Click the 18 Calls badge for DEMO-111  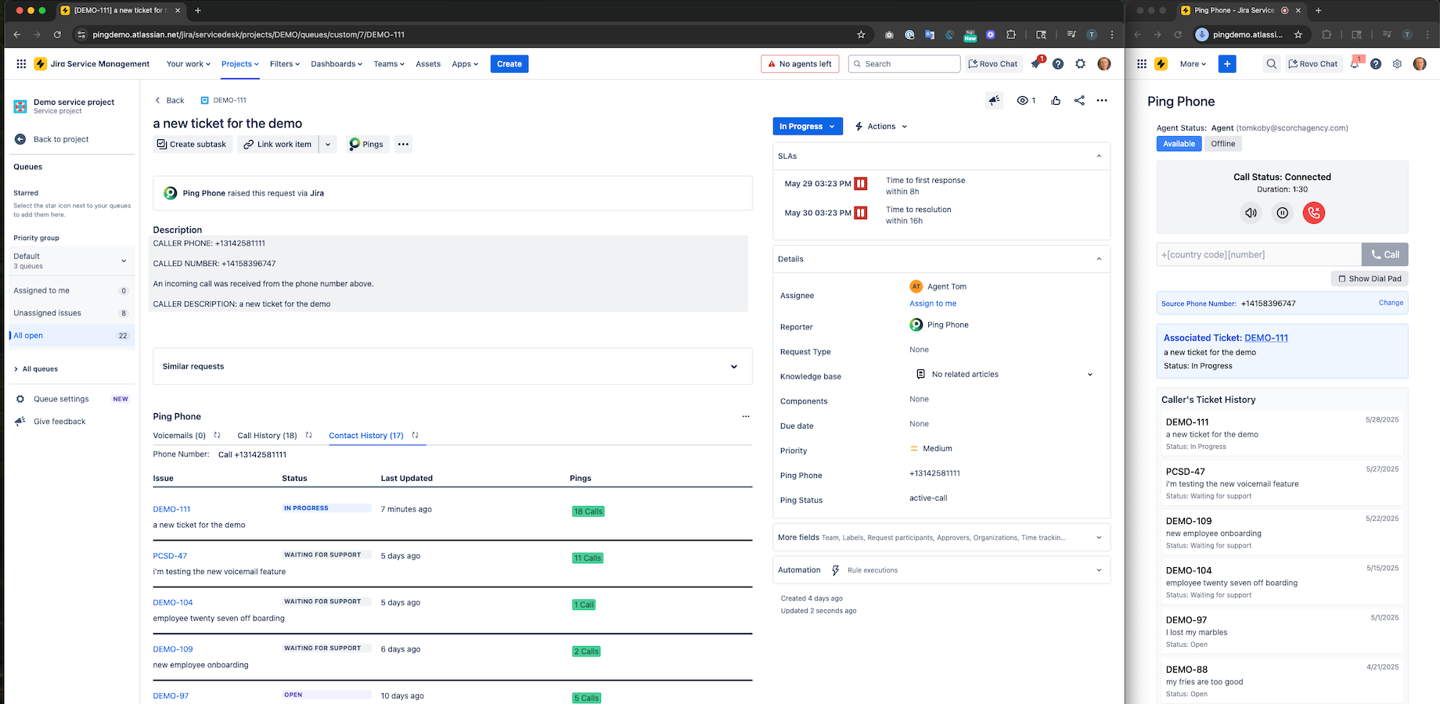click(x=589, y=512)
